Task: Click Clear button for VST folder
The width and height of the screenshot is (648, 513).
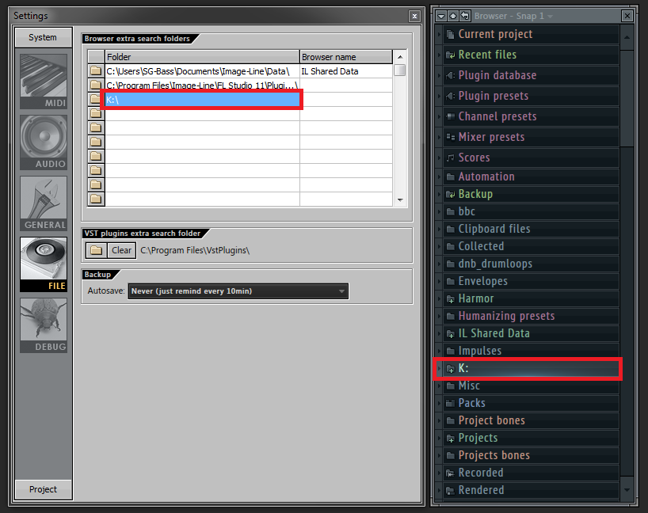Action: pyautogui.click(x=121, y=250)
